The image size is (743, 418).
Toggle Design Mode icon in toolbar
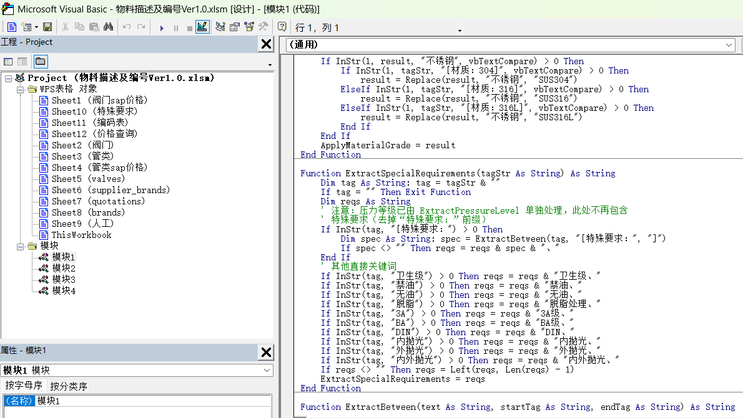202,27
